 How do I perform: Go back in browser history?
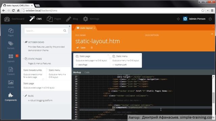point(4,10)
